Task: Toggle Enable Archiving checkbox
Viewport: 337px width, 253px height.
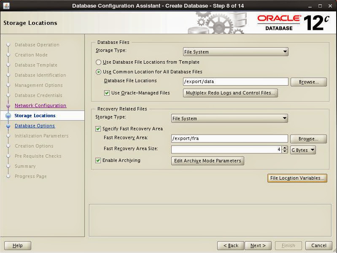Action: (98, 160)
